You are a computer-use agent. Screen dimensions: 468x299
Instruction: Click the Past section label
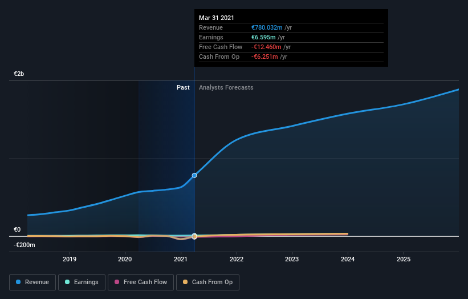(x=183, y=87)
